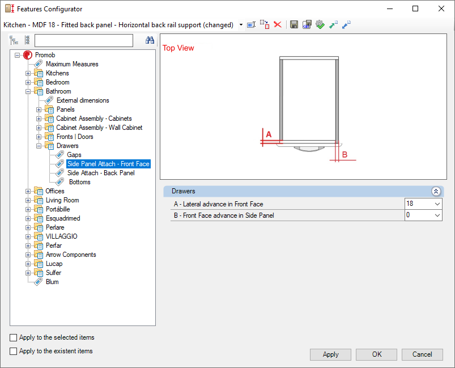Select Side Panel Attach - Front Face

click(x=108, y=164)
